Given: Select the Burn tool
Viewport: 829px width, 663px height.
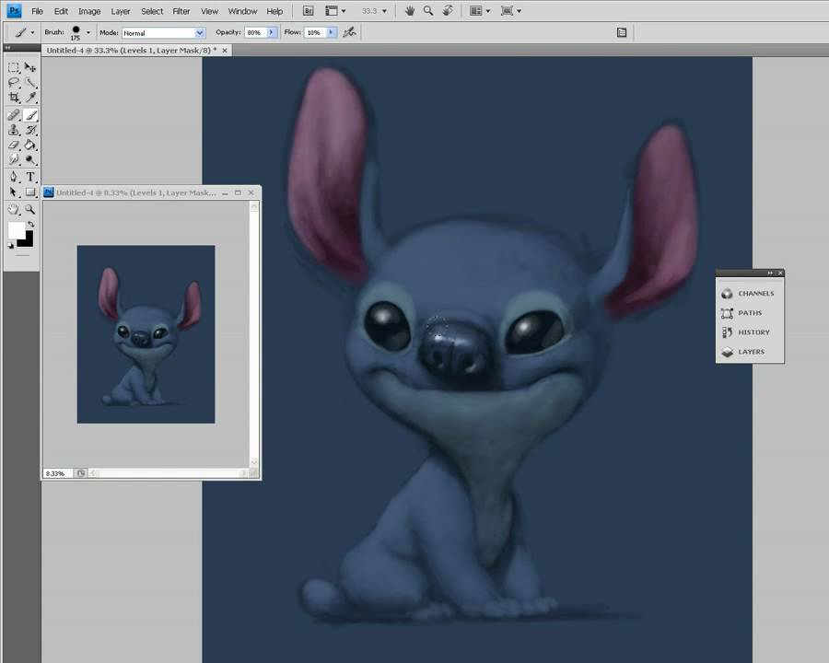Looking at the screenshot, I should tap(30, 159).
